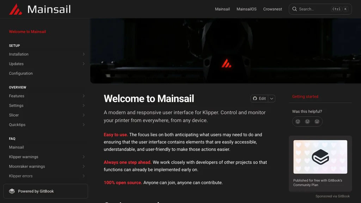Screen dimensions: 361x203
Task: Rate page with the sad face icon
Action: (x=317, y=122)
